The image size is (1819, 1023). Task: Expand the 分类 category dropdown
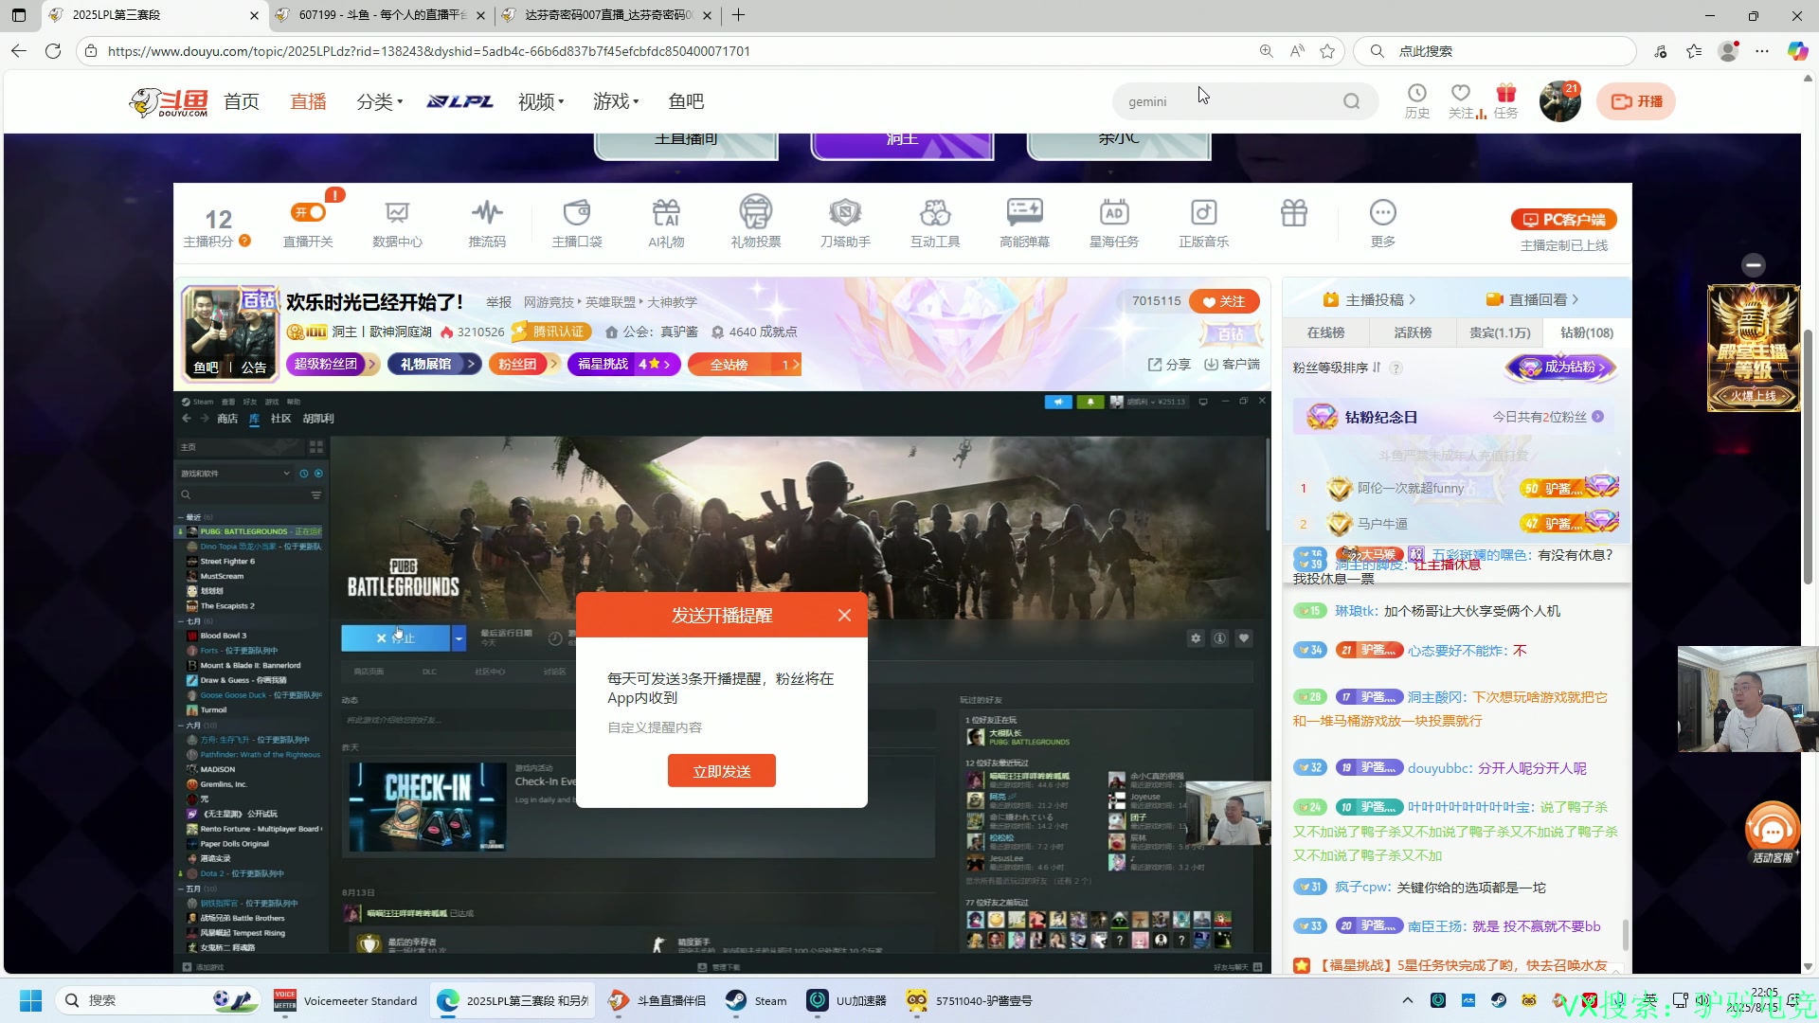pos(380,101)
